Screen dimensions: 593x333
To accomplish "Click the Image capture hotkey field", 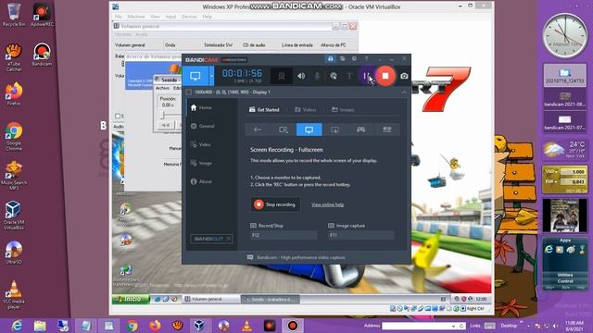I will 360,235.
